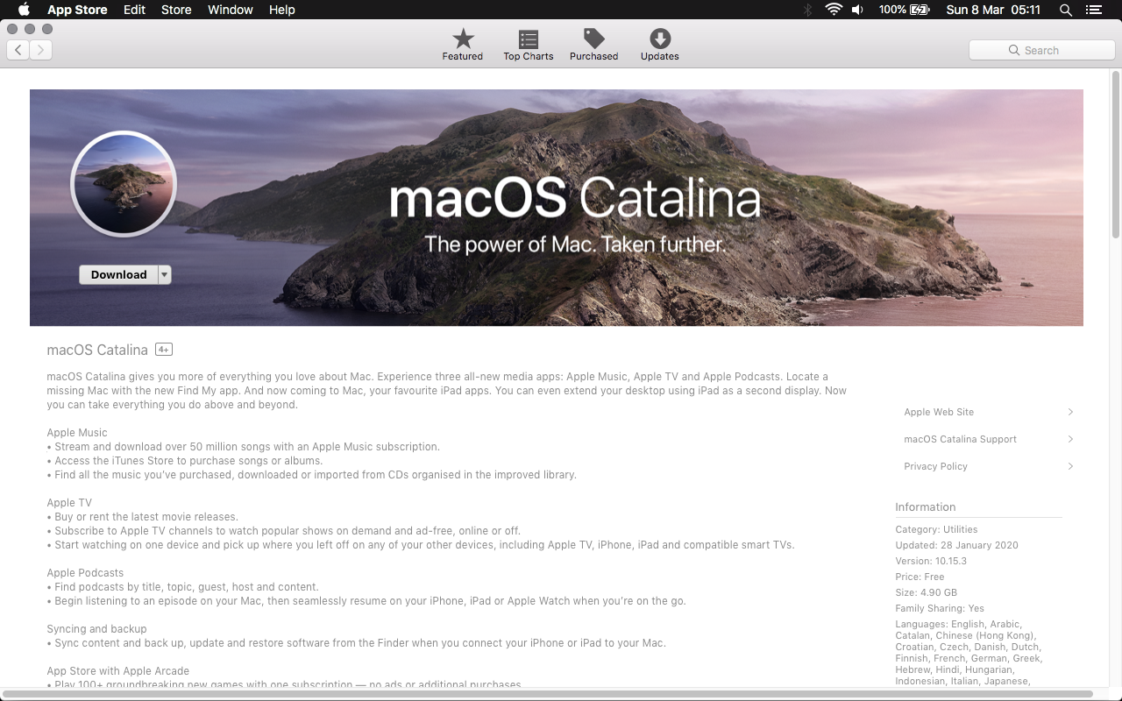Open the Window menu
The image size is (1122, 701).
[x=231, y=10]
